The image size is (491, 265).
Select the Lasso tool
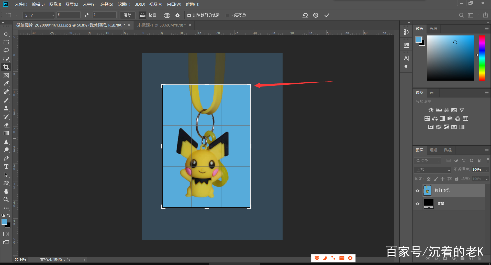click(6, 51)
